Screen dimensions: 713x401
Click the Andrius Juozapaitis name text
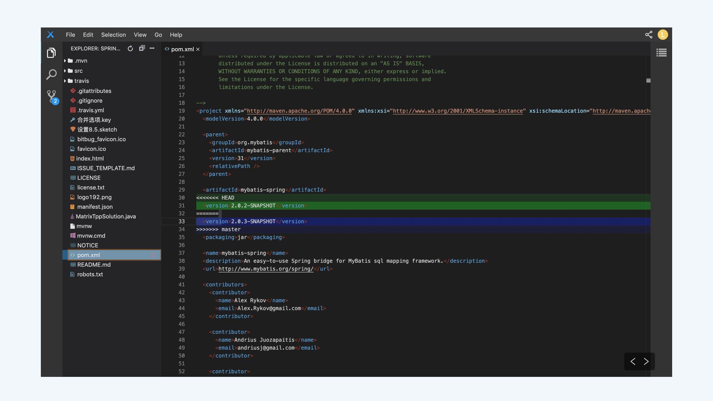264,340
